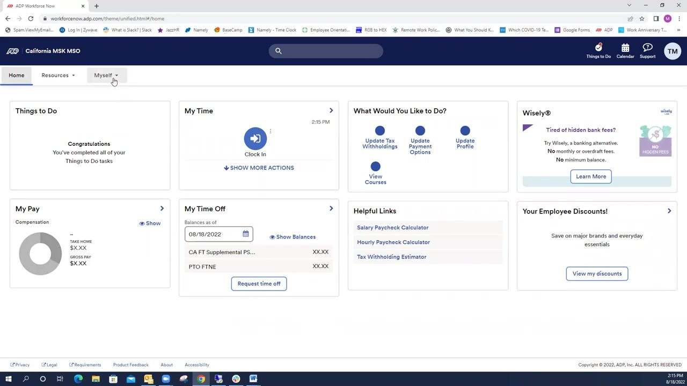Screen dimensions: 687x386
Task: Open Google Chrome from the taskbar
Action: tap(201, 379)
